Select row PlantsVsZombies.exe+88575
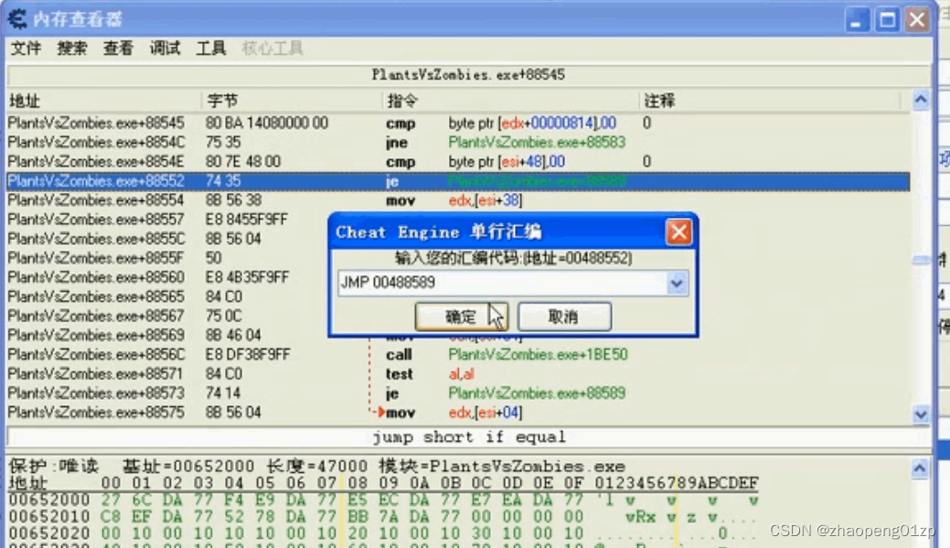 pyautogui.click(x=458, y=413)
